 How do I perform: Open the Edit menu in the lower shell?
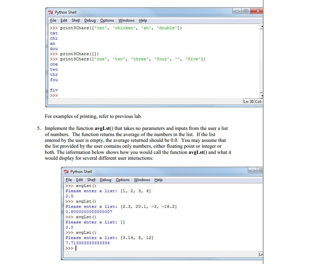click(79, 180)
